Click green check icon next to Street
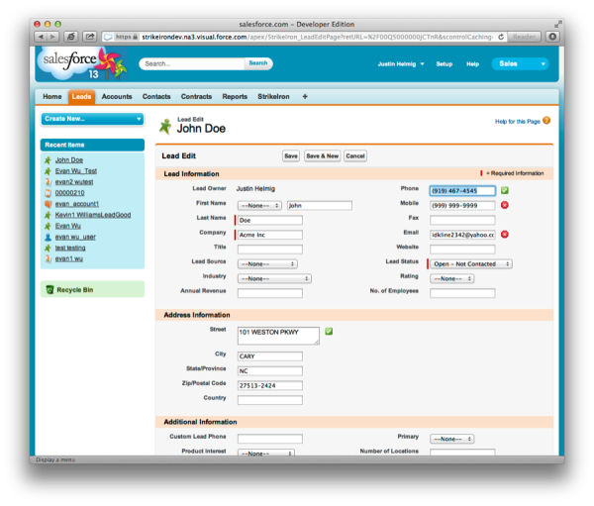The image size is (594, 506). click(x=329, y=332)
